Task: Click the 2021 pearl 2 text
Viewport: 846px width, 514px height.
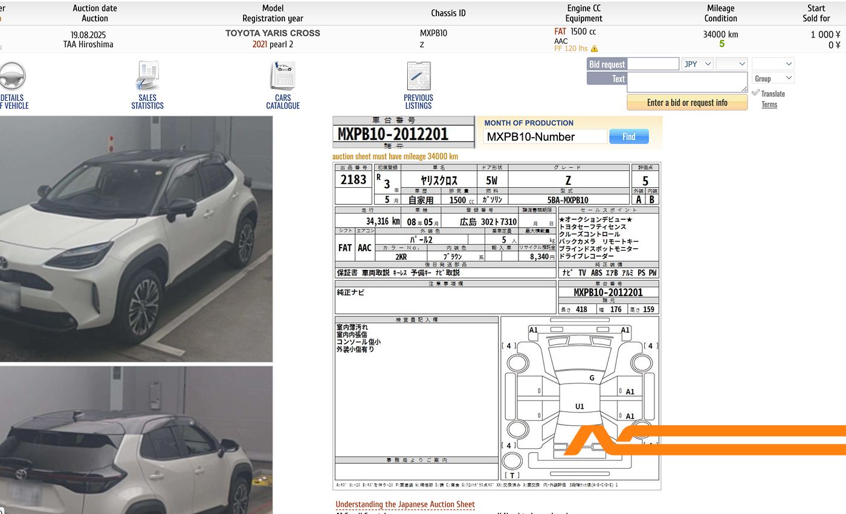Action: 273,44
